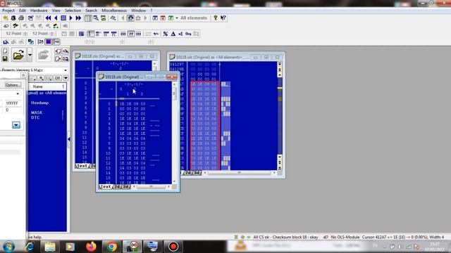
Task: Switch to 3d tab in front window
Action: (125, 187)
